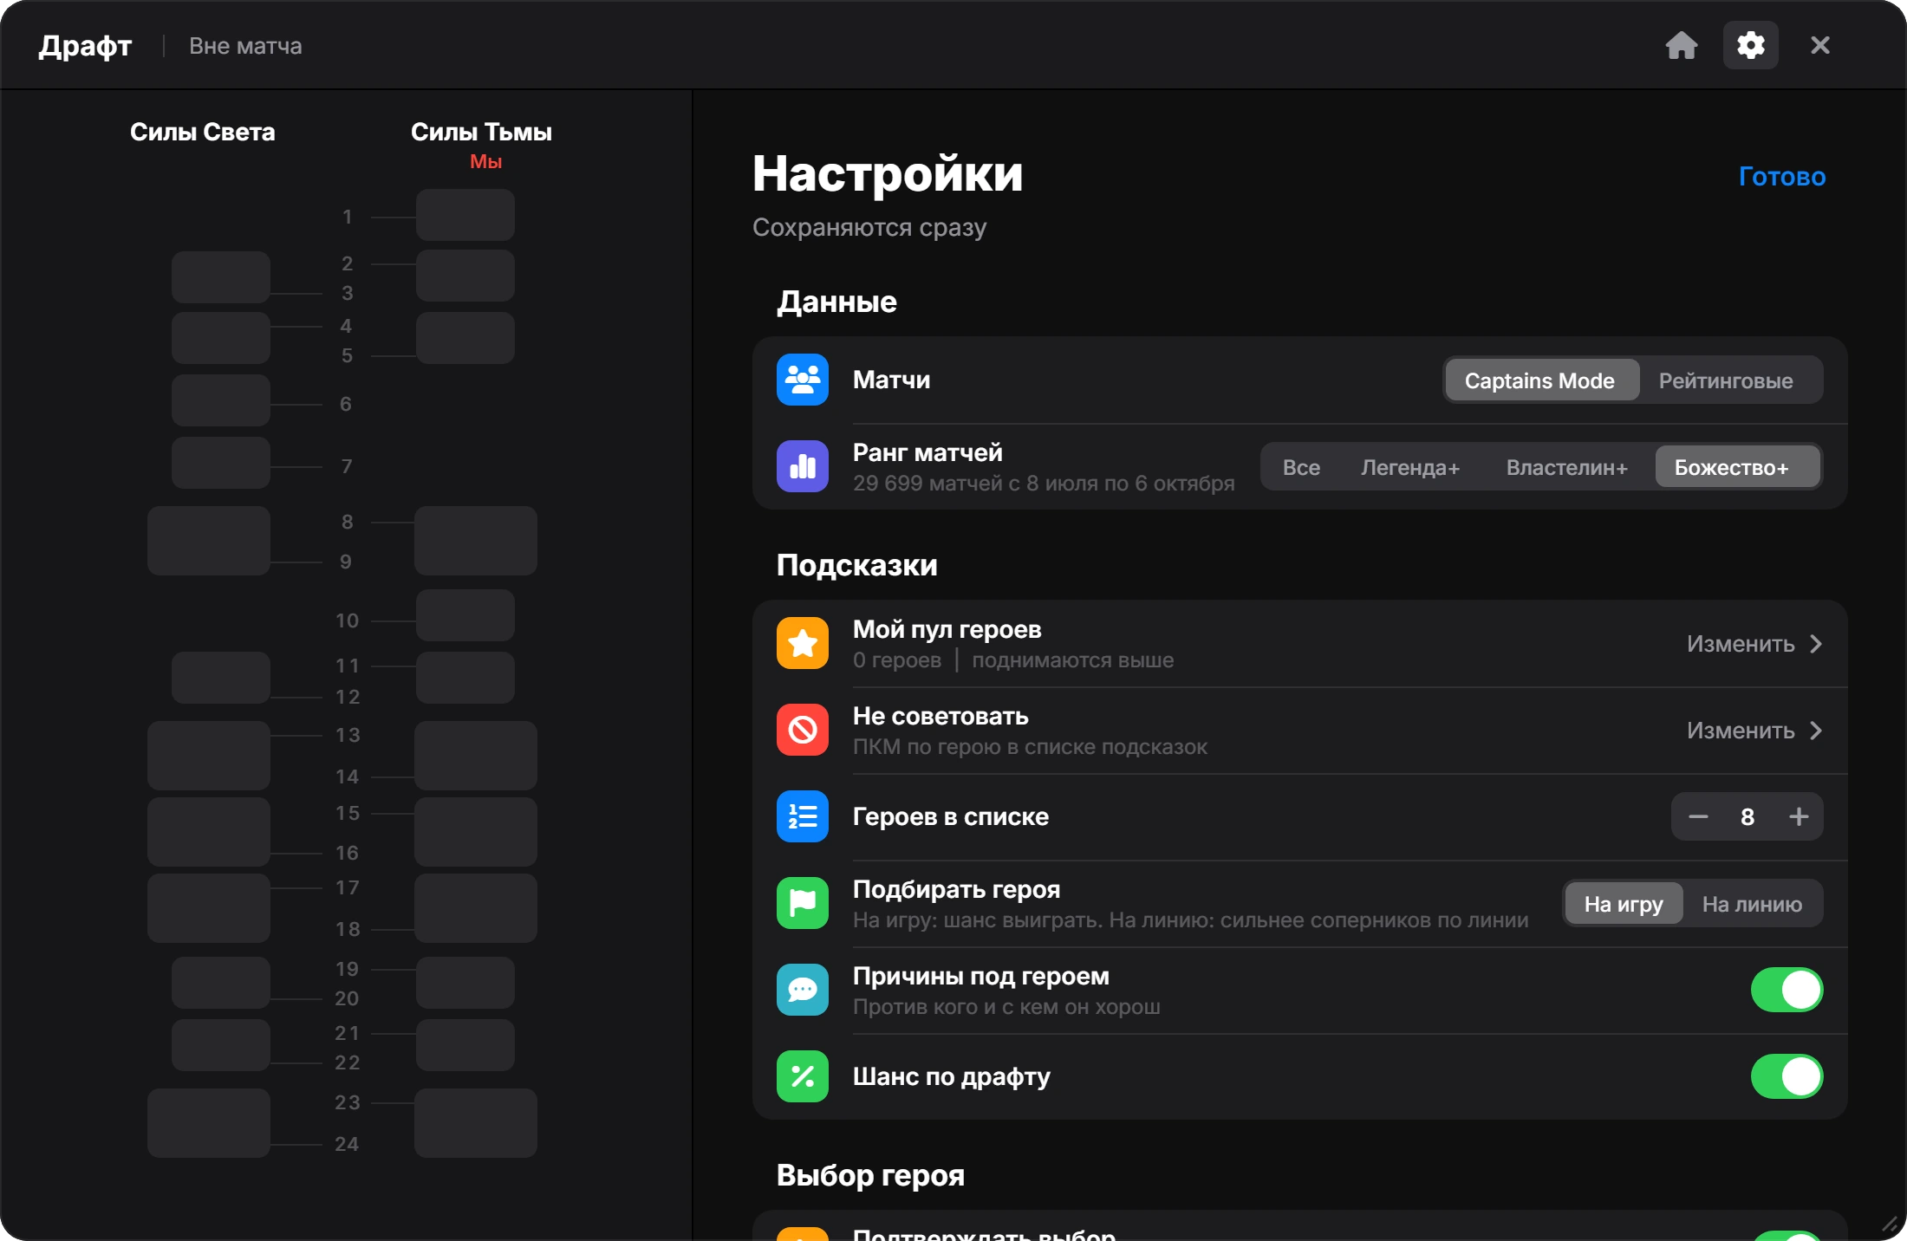Select На линию hero suggestion mode
1907x1241 pixels.
coord(1752,904)
